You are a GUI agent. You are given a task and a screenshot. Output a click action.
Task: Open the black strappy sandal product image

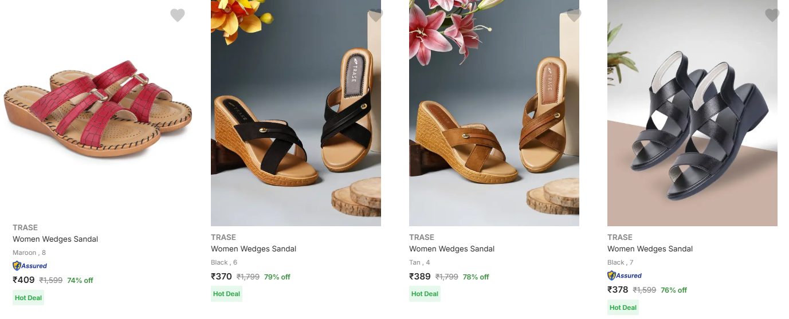(692, 115)
